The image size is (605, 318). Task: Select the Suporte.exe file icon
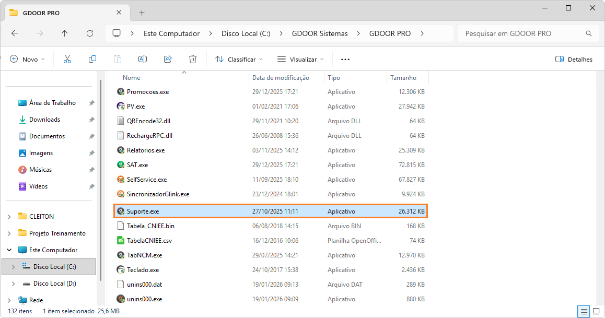coord(121,211)
